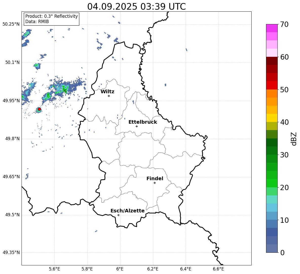Click the colorbar tick label 60

(x=284, y=57)
